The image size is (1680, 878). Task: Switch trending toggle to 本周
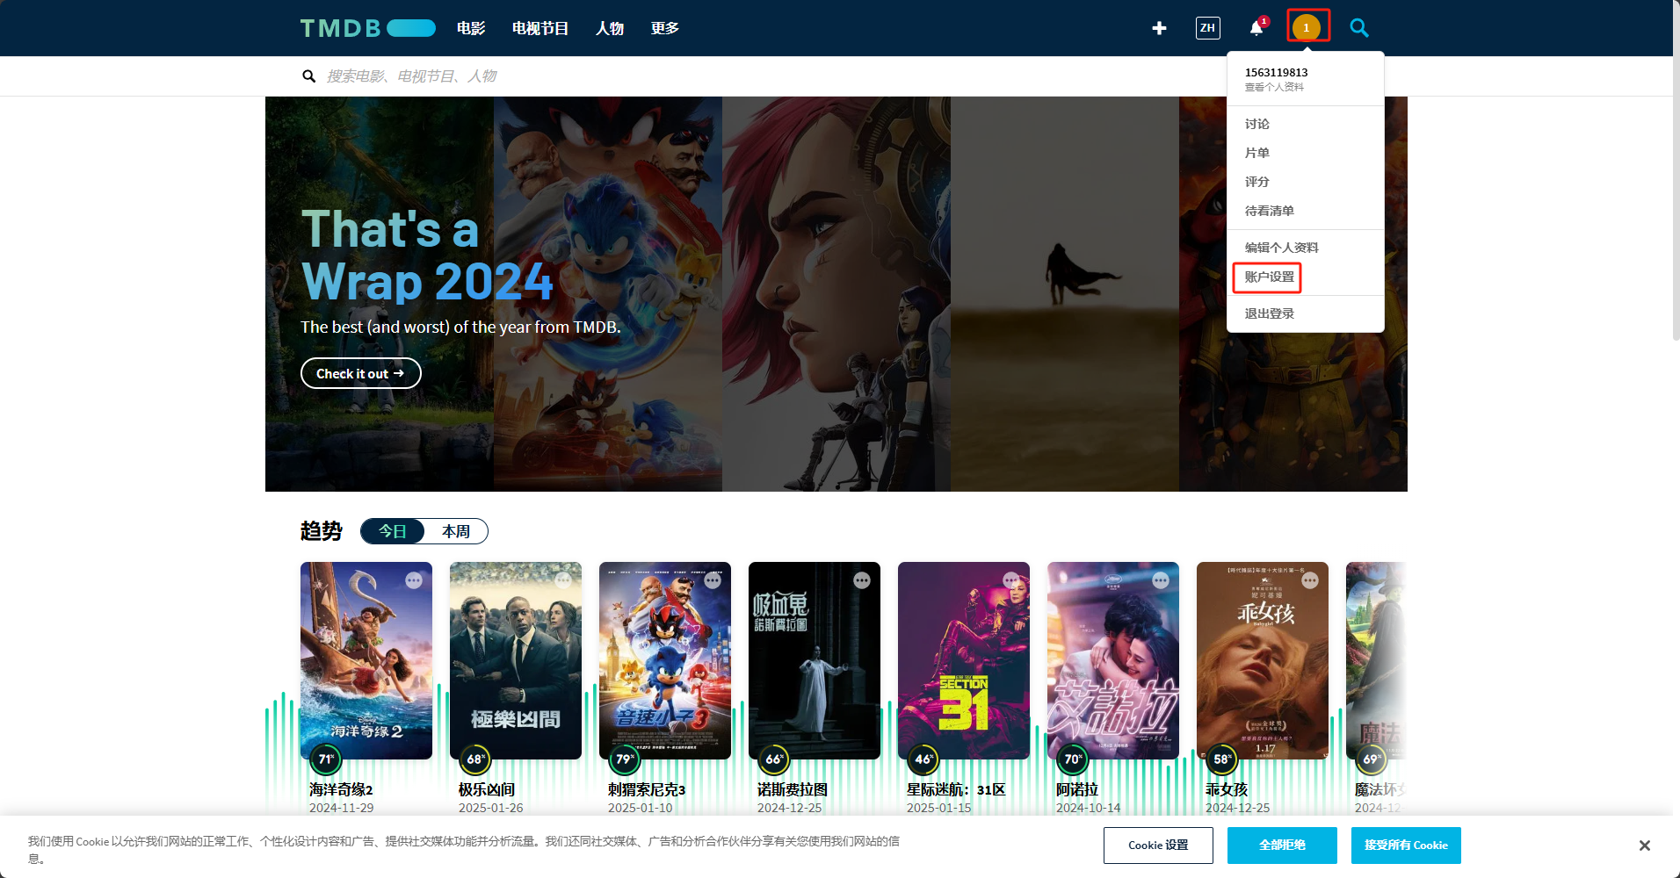(456, 531)
